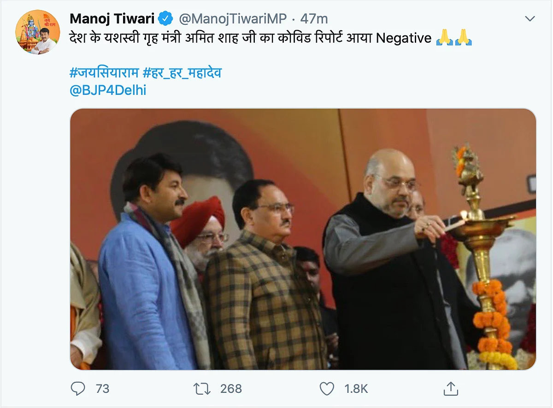
Task: Retweet using the retweet arrows icon
Action: [202, 389]
